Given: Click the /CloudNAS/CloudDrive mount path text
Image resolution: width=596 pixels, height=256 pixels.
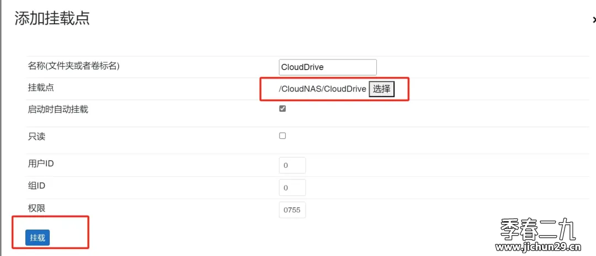Looking at the screenshot, I should coord(323,89).
